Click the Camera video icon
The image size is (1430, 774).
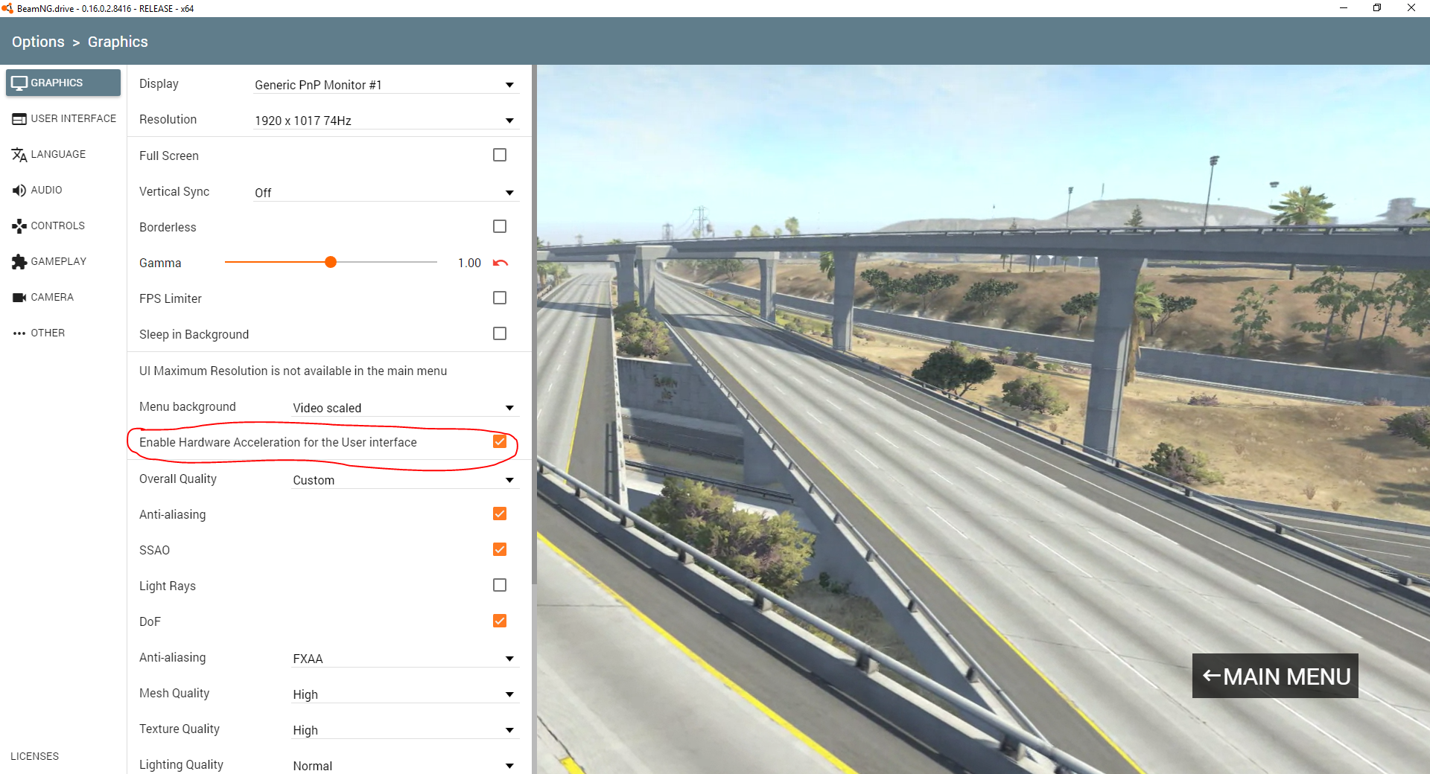coord(19,298)
